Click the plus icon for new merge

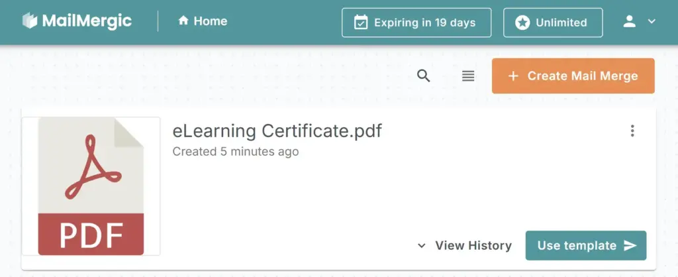[513, 76]
